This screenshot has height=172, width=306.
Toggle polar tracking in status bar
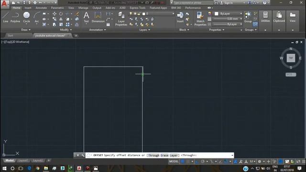(203, 161)
